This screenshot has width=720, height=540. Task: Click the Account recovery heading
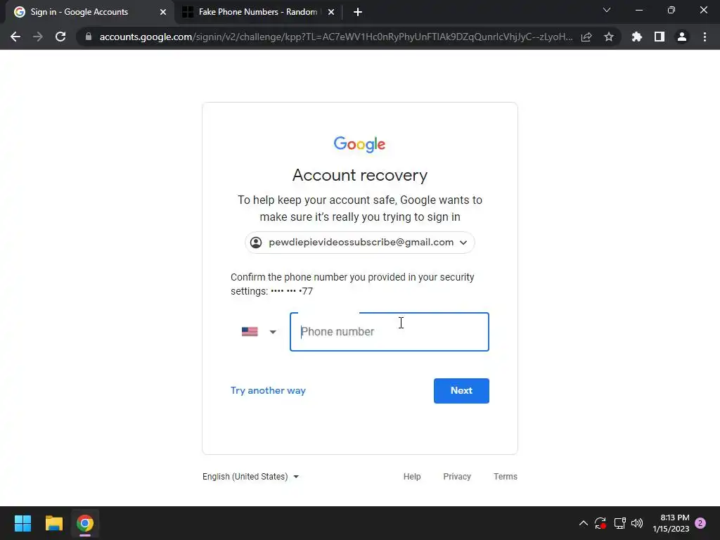360,175
